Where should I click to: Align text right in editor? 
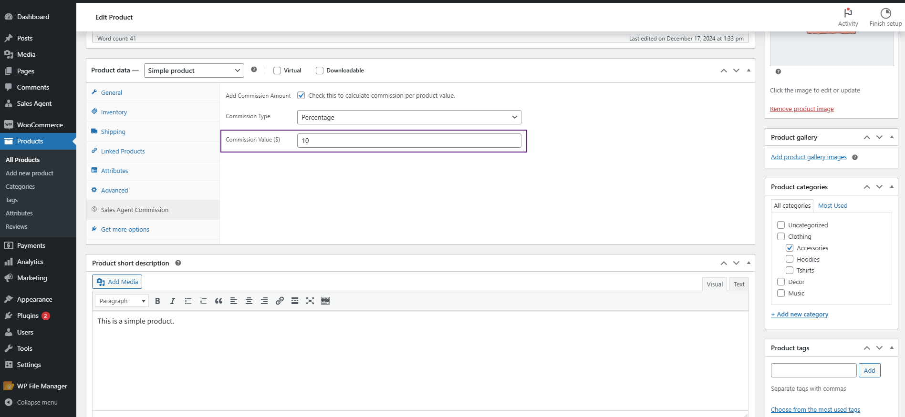click(264, 301)
